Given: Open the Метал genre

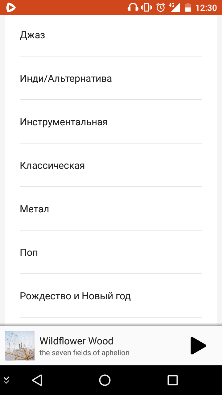Looking at the screenshot, I should click(x=111, y=209).
